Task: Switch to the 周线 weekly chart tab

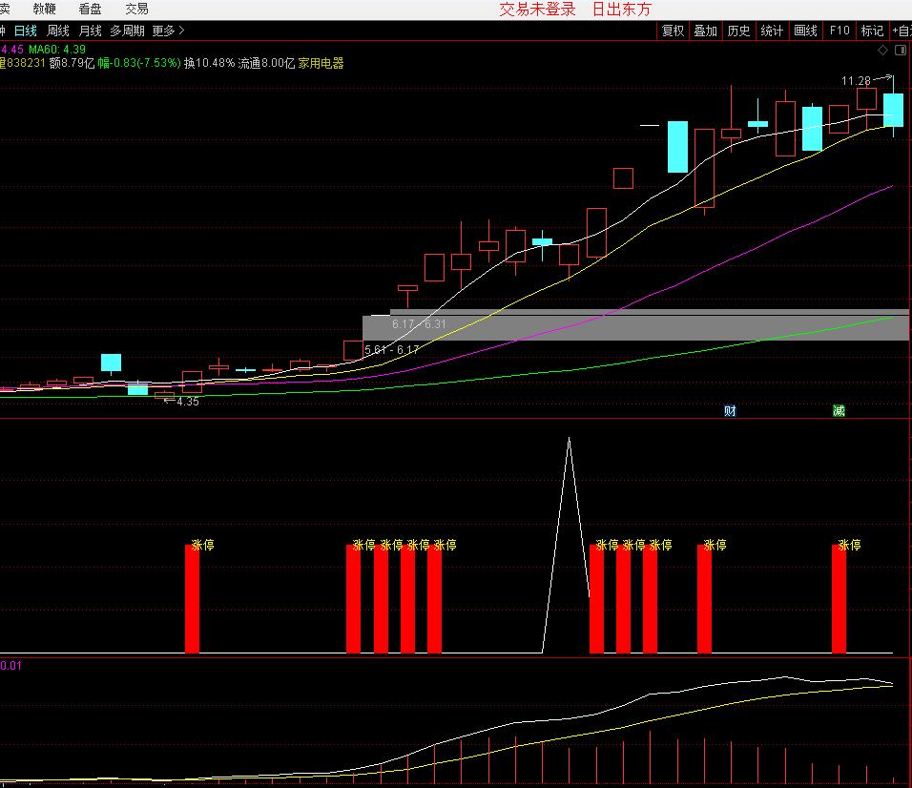Action: [58, 31]
